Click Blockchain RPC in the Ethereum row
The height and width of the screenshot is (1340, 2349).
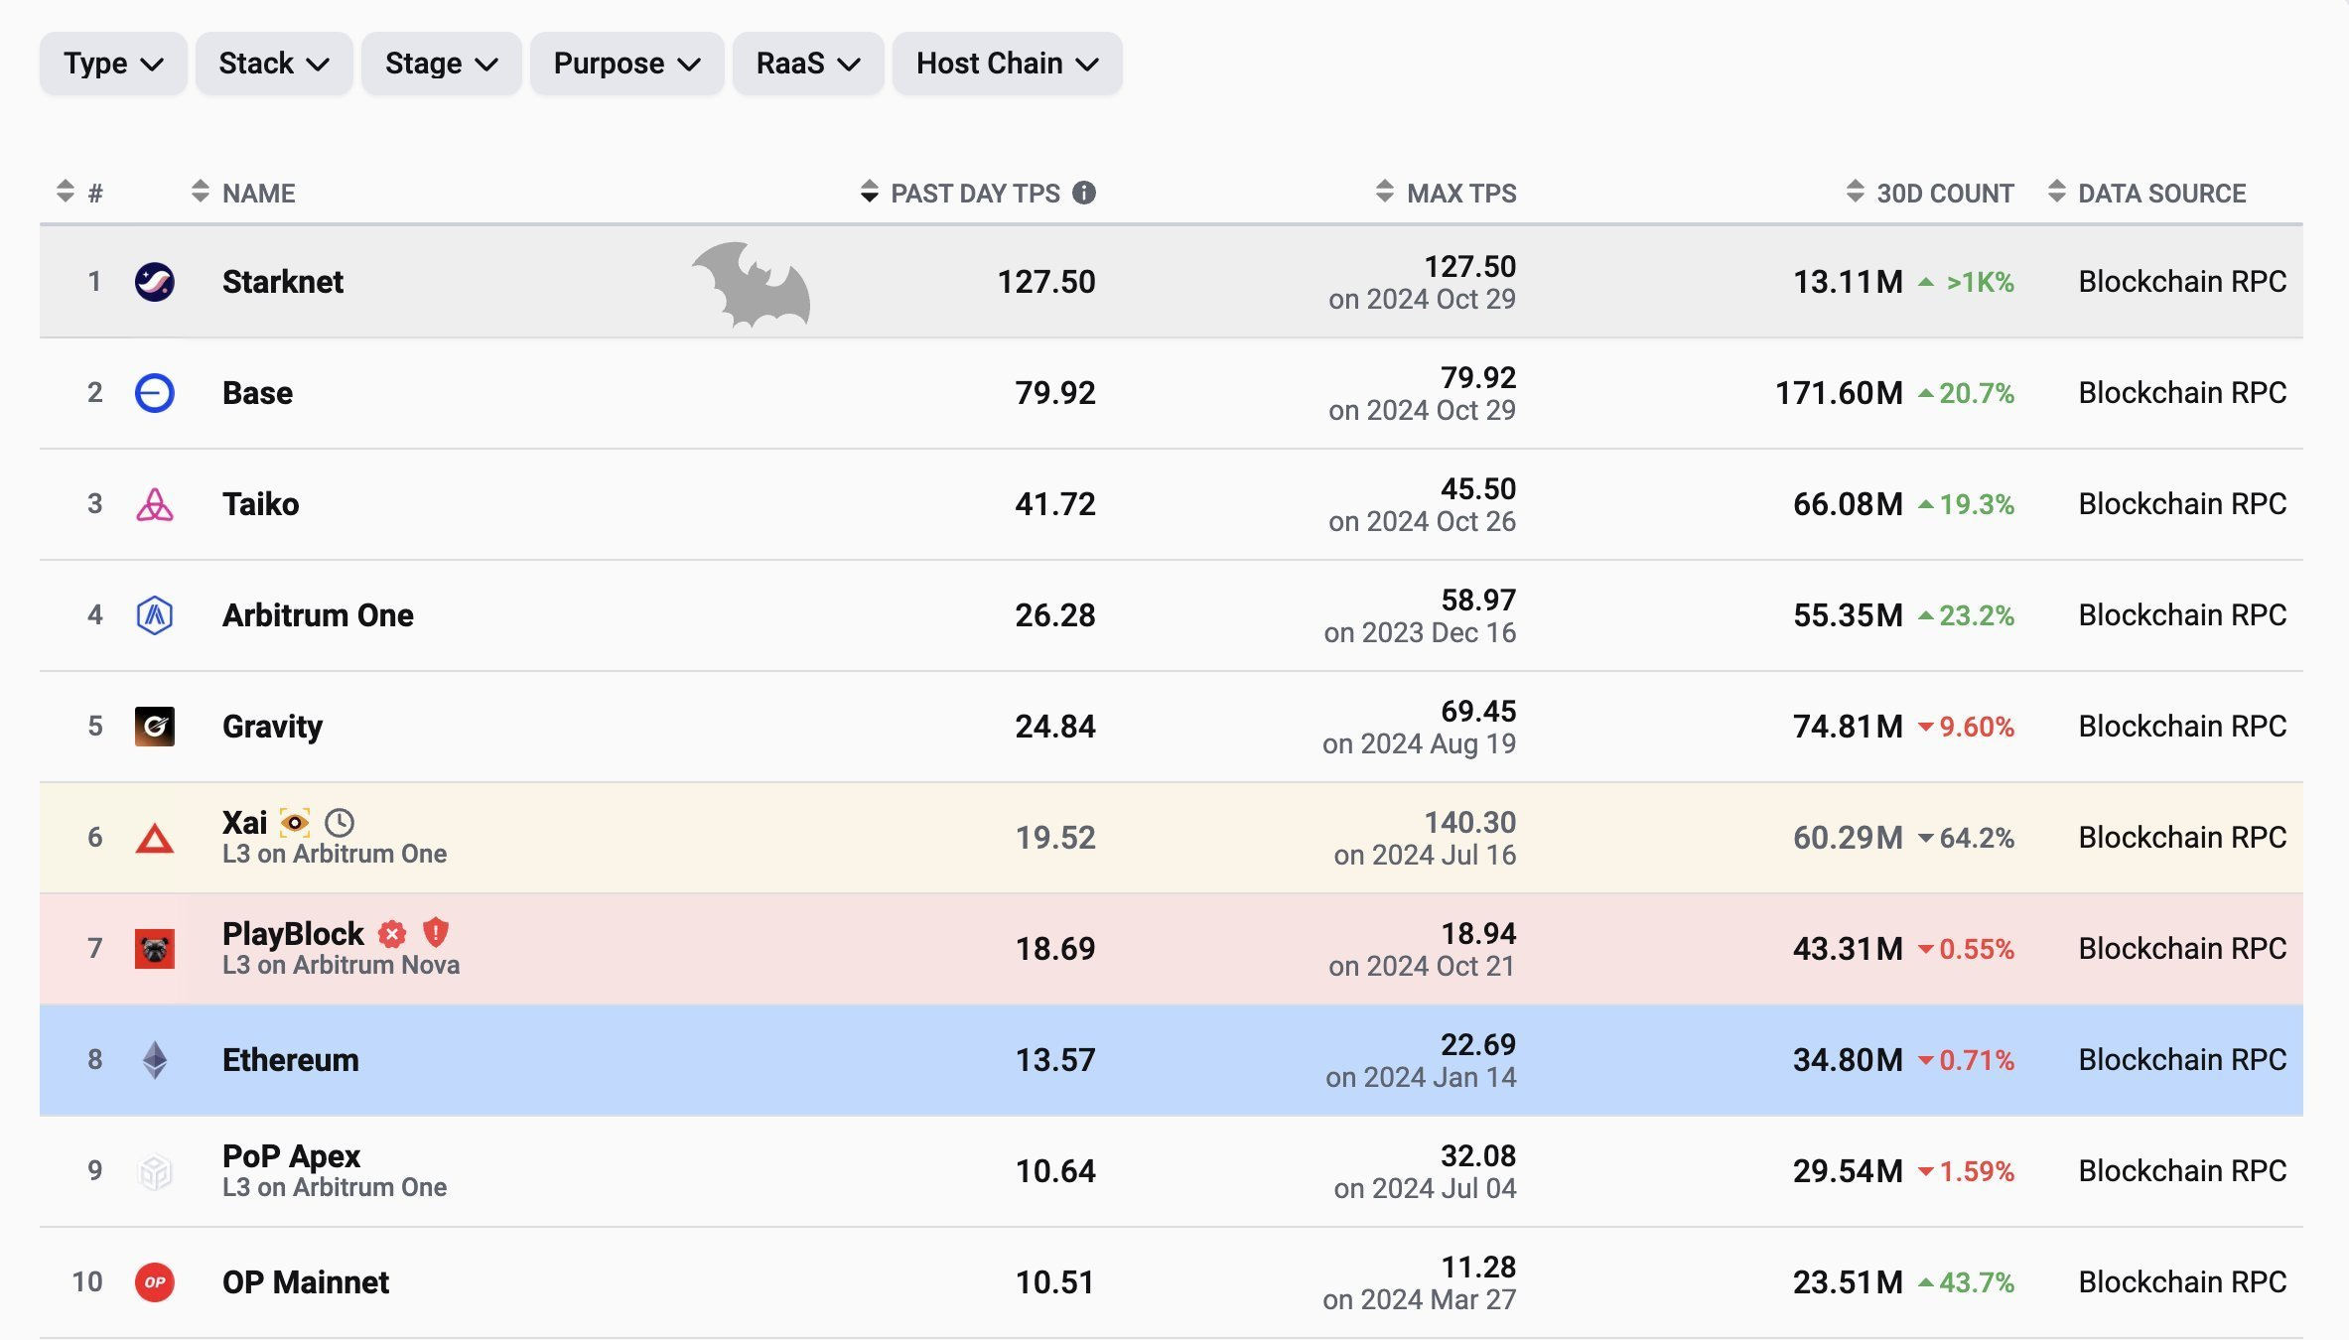tap(2182, 1060)
